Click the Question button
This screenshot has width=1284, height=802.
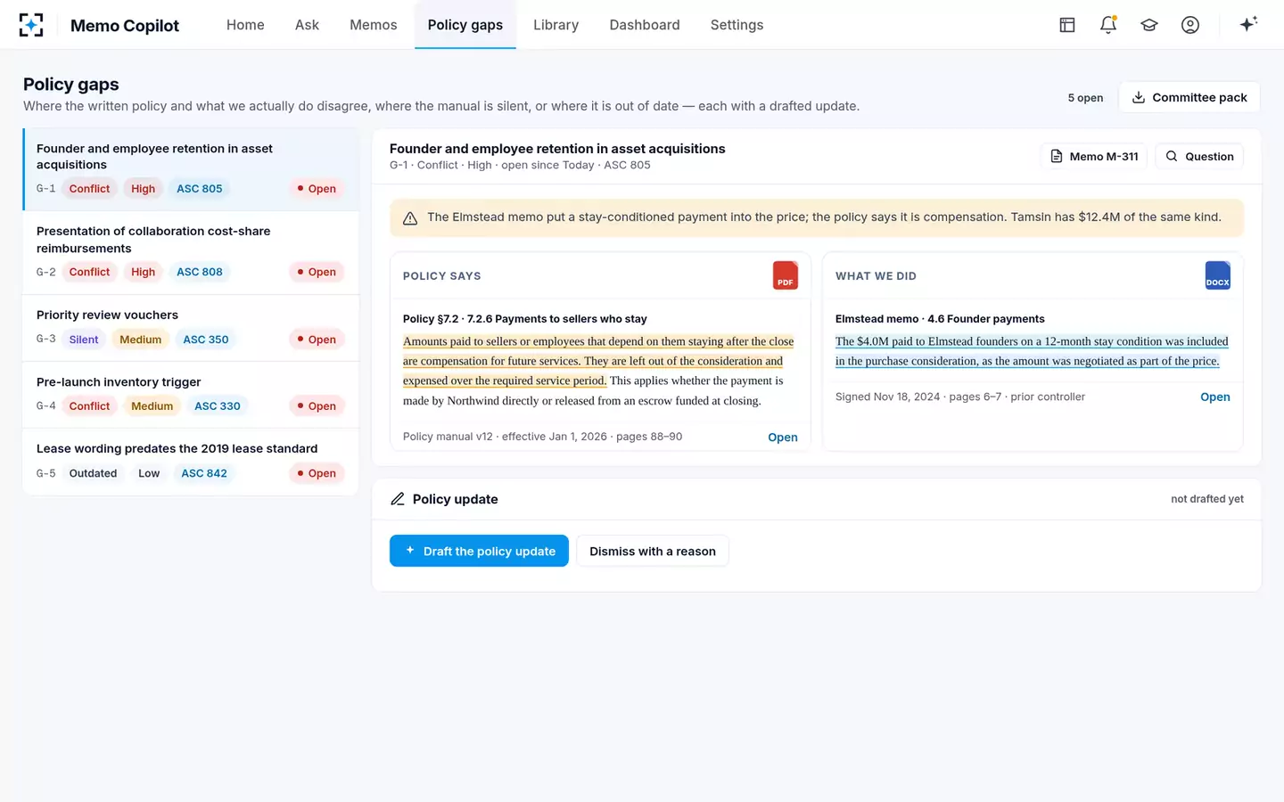[x=1199, y=156]
